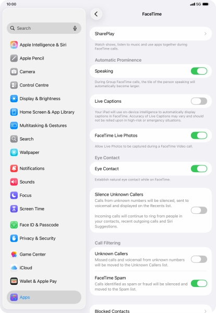Tap the Control Centre icon
Viewport: 216px width, 313px height.
tap(14, 85)
